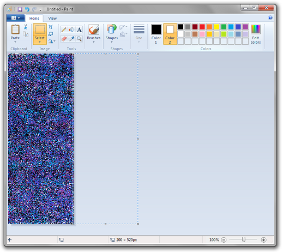The image size is (283, 252).
Task: Open the blue Paint file menu
Action: pos(16,18)
